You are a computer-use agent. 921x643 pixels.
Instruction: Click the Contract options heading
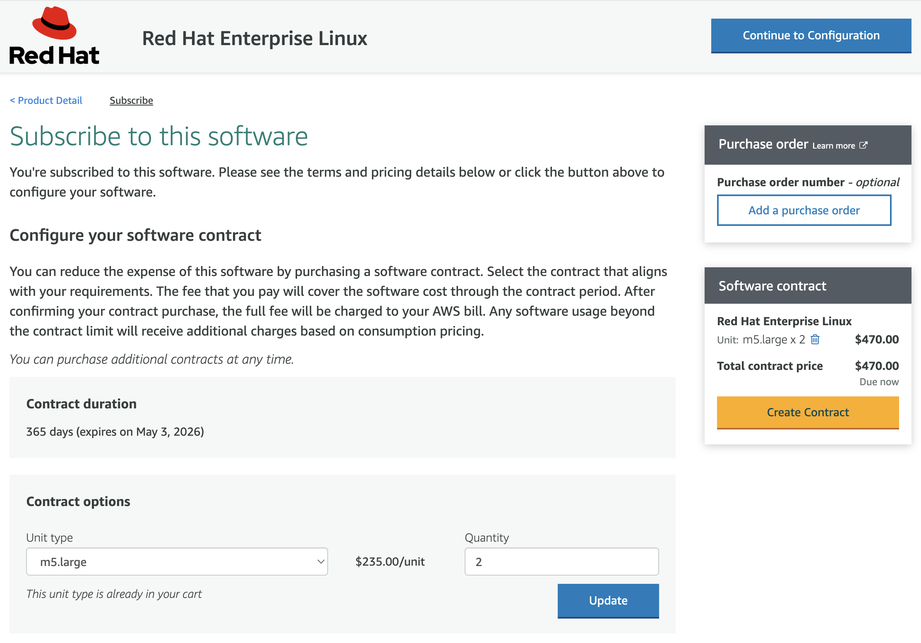pyautogui.click(x=78, y=501)
